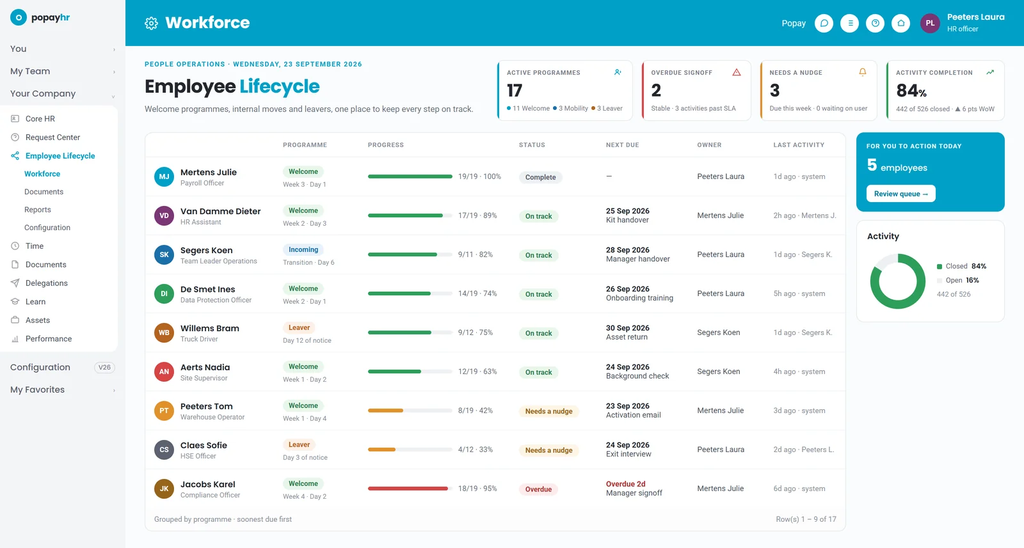Click the Review queue button

(x=900, y=194)
